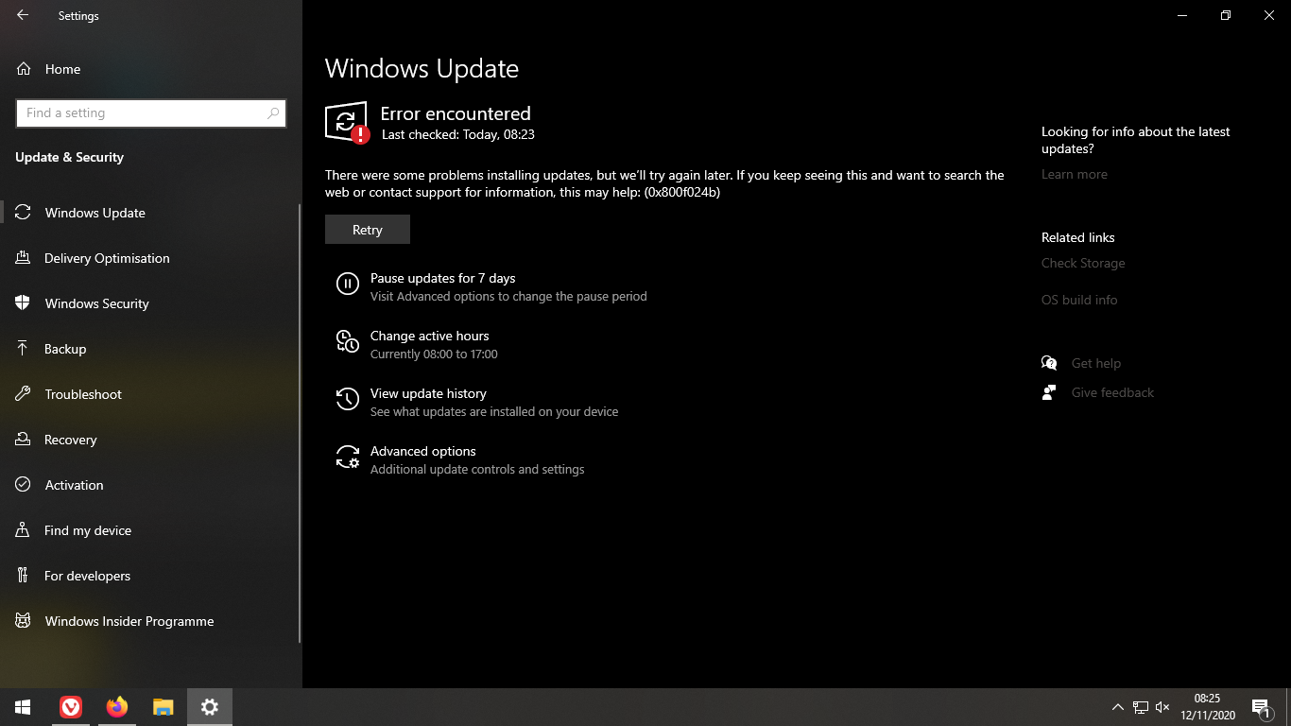
Task: Mute or unmute the taskbar volume icon
Action: [1162, 707]
